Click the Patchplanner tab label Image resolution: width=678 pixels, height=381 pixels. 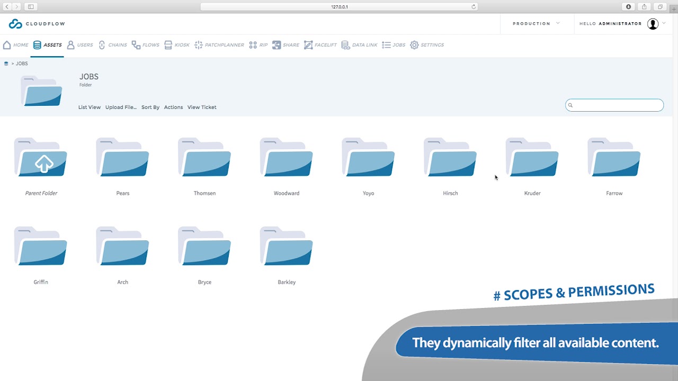pyautogui.click(x=225, y=45)
